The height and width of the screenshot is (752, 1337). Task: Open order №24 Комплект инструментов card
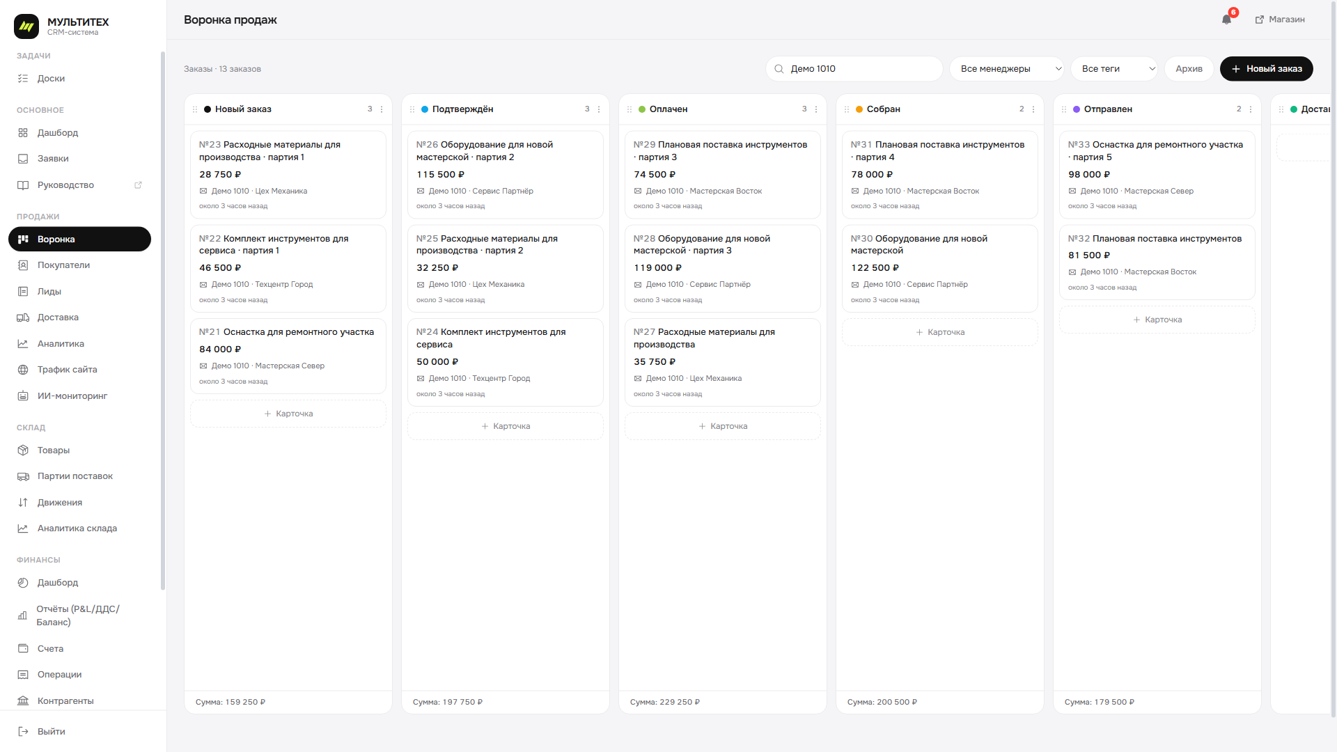coord(506,362)
